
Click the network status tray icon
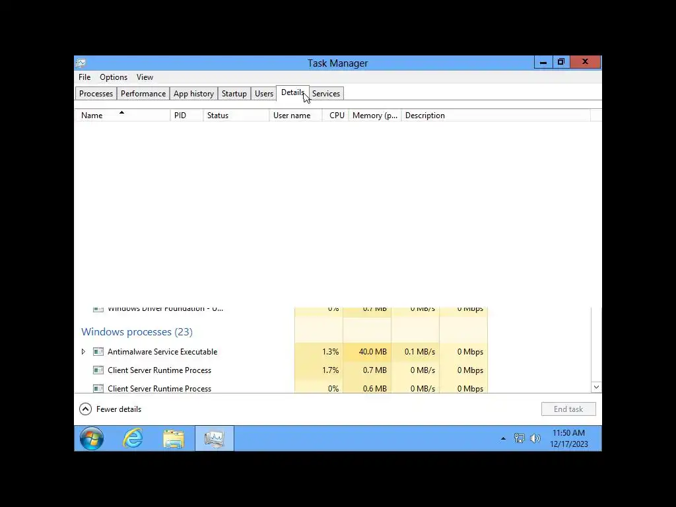tap(519, 438)
